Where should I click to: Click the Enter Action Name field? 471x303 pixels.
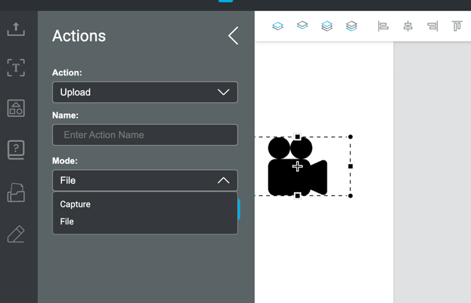[x=145, y=135]
